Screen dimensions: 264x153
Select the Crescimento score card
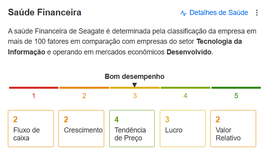pos(81,129)
